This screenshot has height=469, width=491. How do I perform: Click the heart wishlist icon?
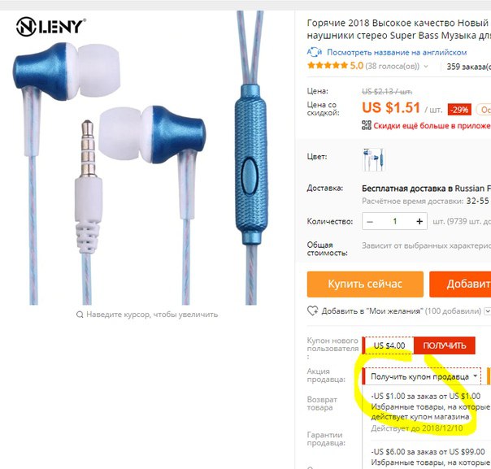[x=312, y=310]
